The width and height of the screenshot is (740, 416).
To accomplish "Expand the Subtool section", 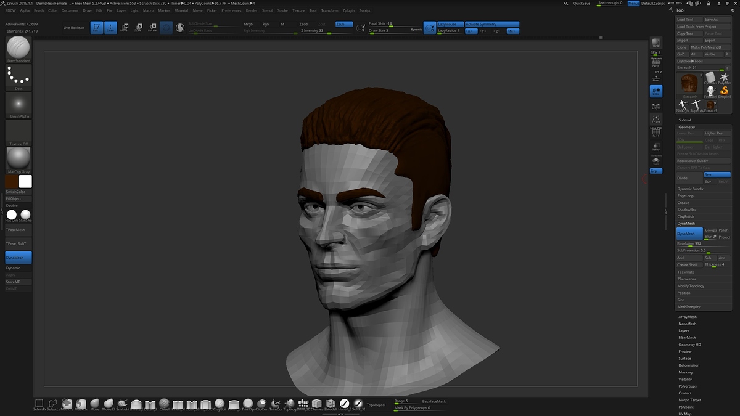I will pyautogui.click(x=684, y=120).
